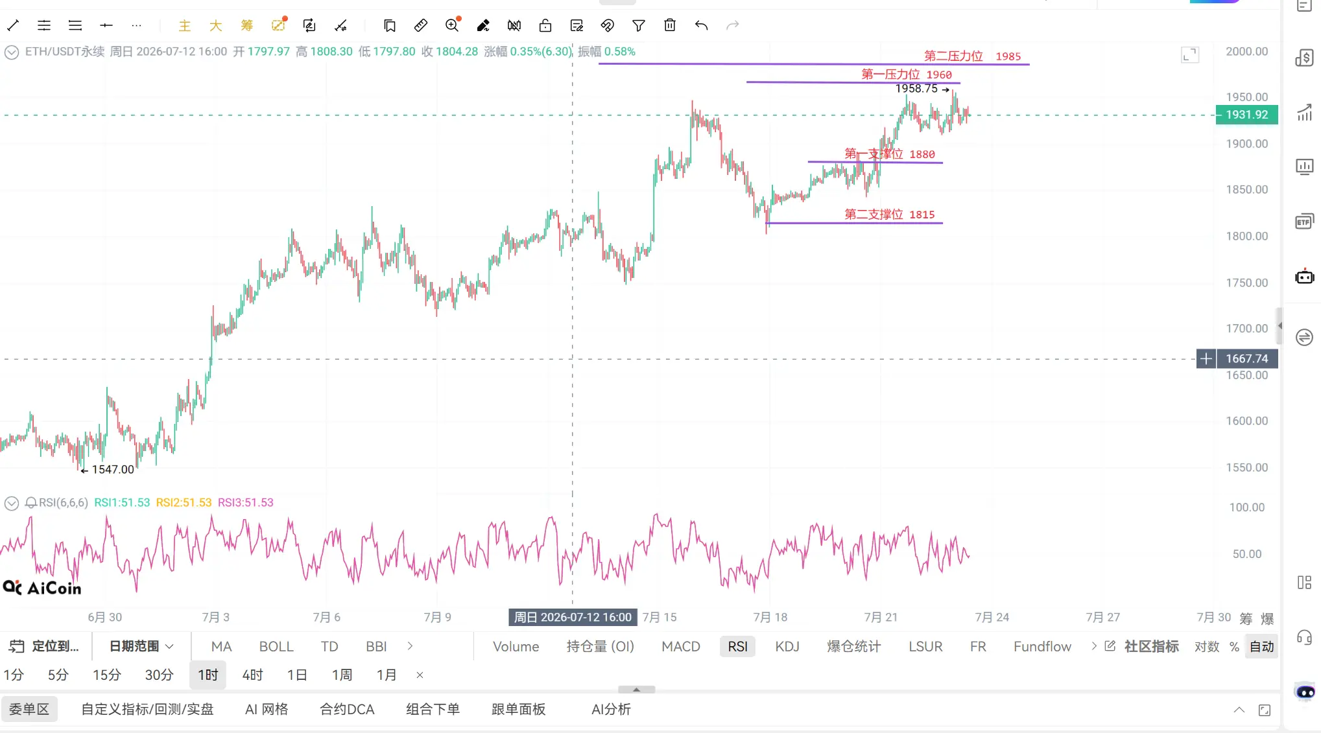Click the RSI alert bell icon

pos(30,503)
